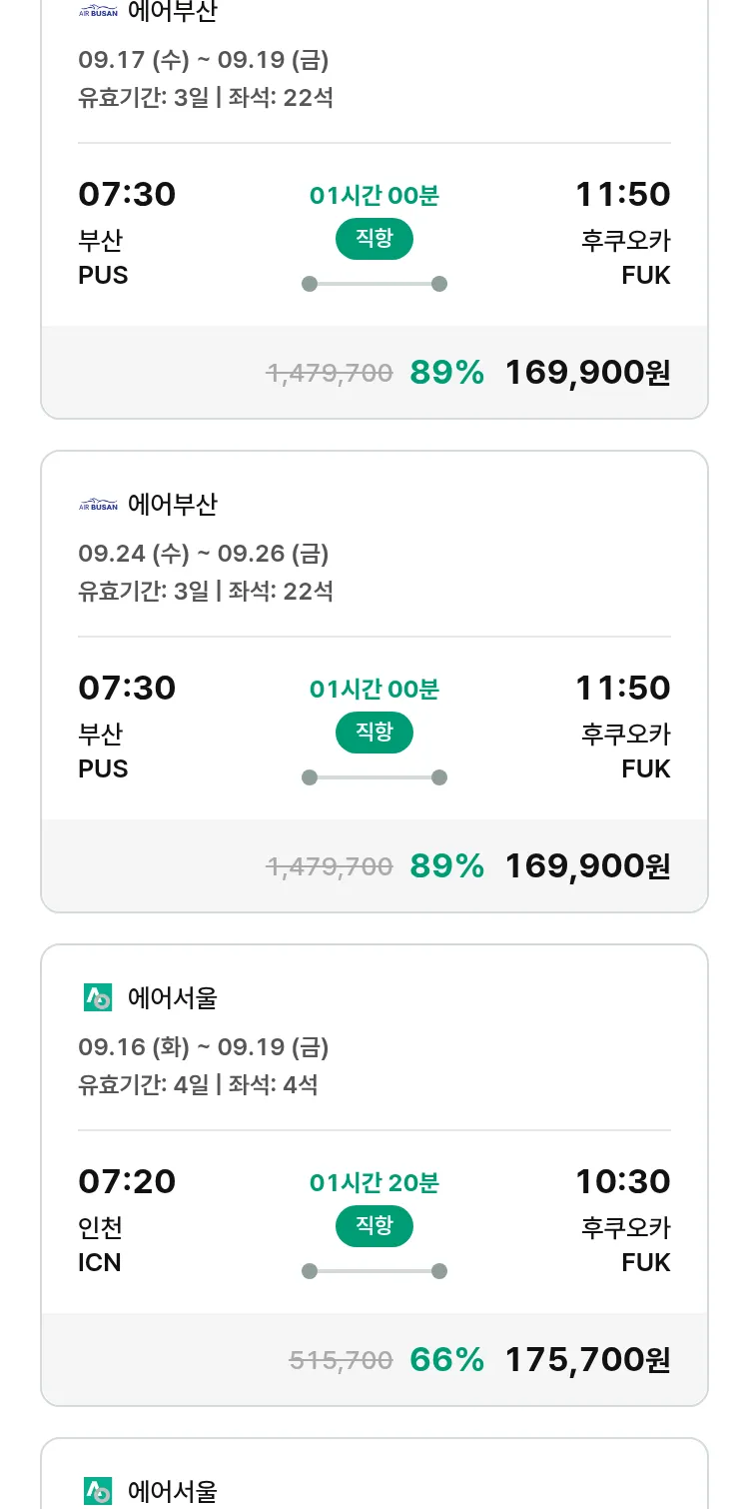The height and width of the screenshot is (1509, 749).
Task: Click Air Busan logo on 09.24 flight card
Action: point(98,505)
